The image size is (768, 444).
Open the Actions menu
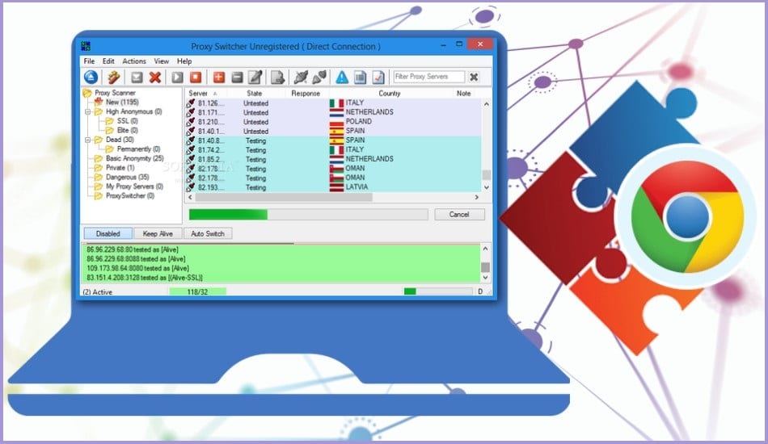point(134,61)
